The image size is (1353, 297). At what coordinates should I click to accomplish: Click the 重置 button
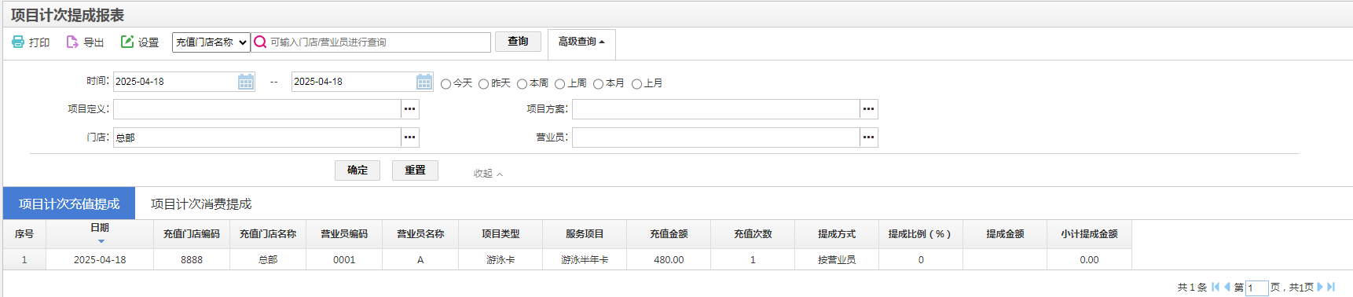[x=415, y=170]
